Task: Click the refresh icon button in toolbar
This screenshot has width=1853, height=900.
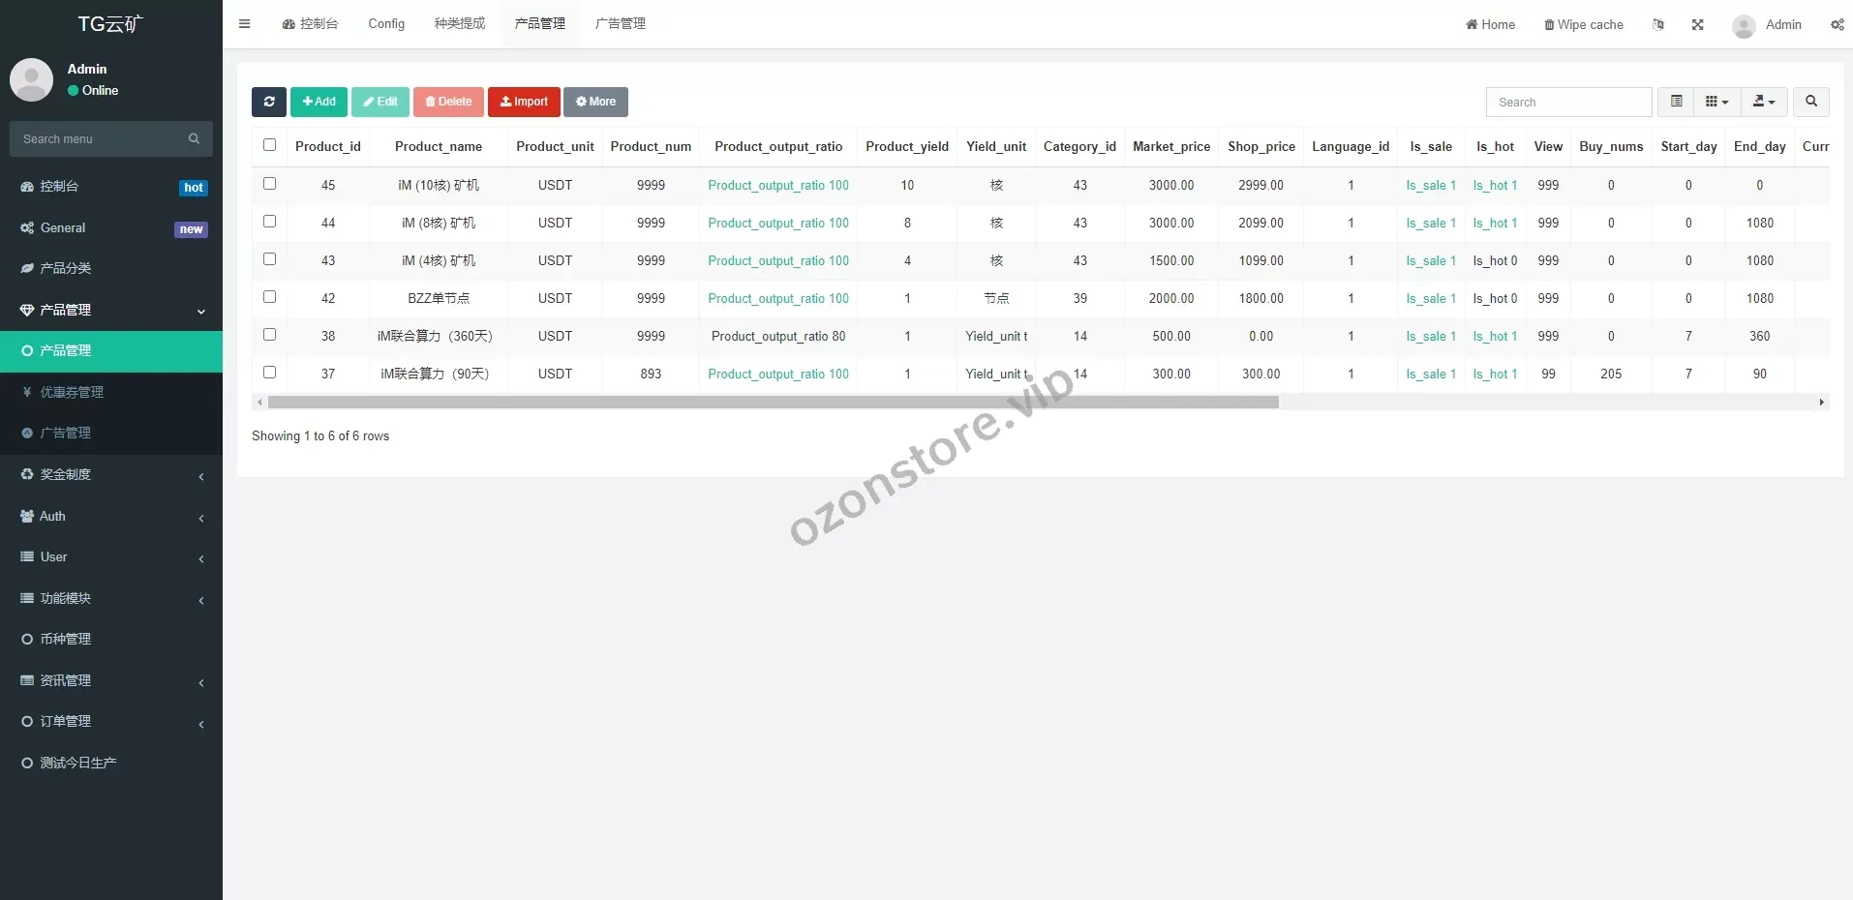Action: click(x=268, y=102)
